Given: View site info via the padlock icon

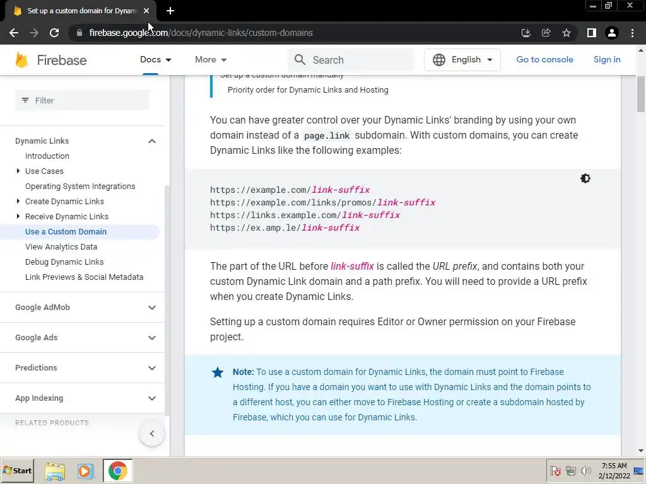Looking at the screenshot, I should (x=79, y=33).
